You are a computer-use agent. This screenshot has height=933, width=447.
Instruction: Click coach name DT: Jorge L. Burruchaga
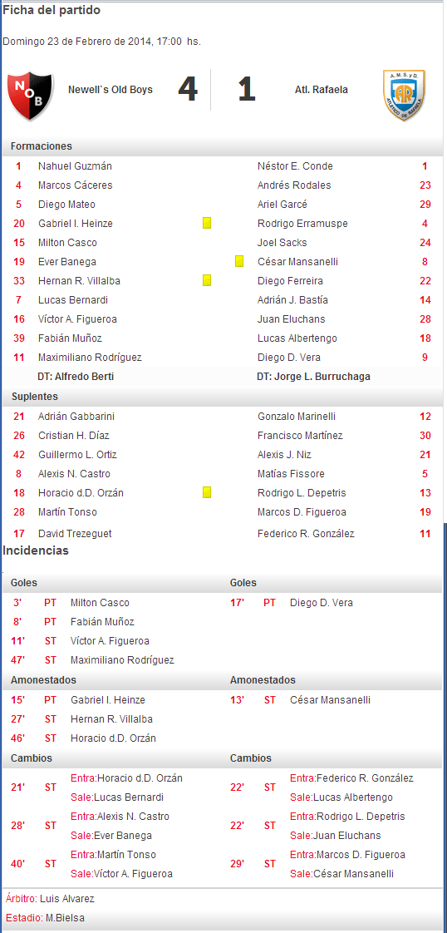(312, 377)
